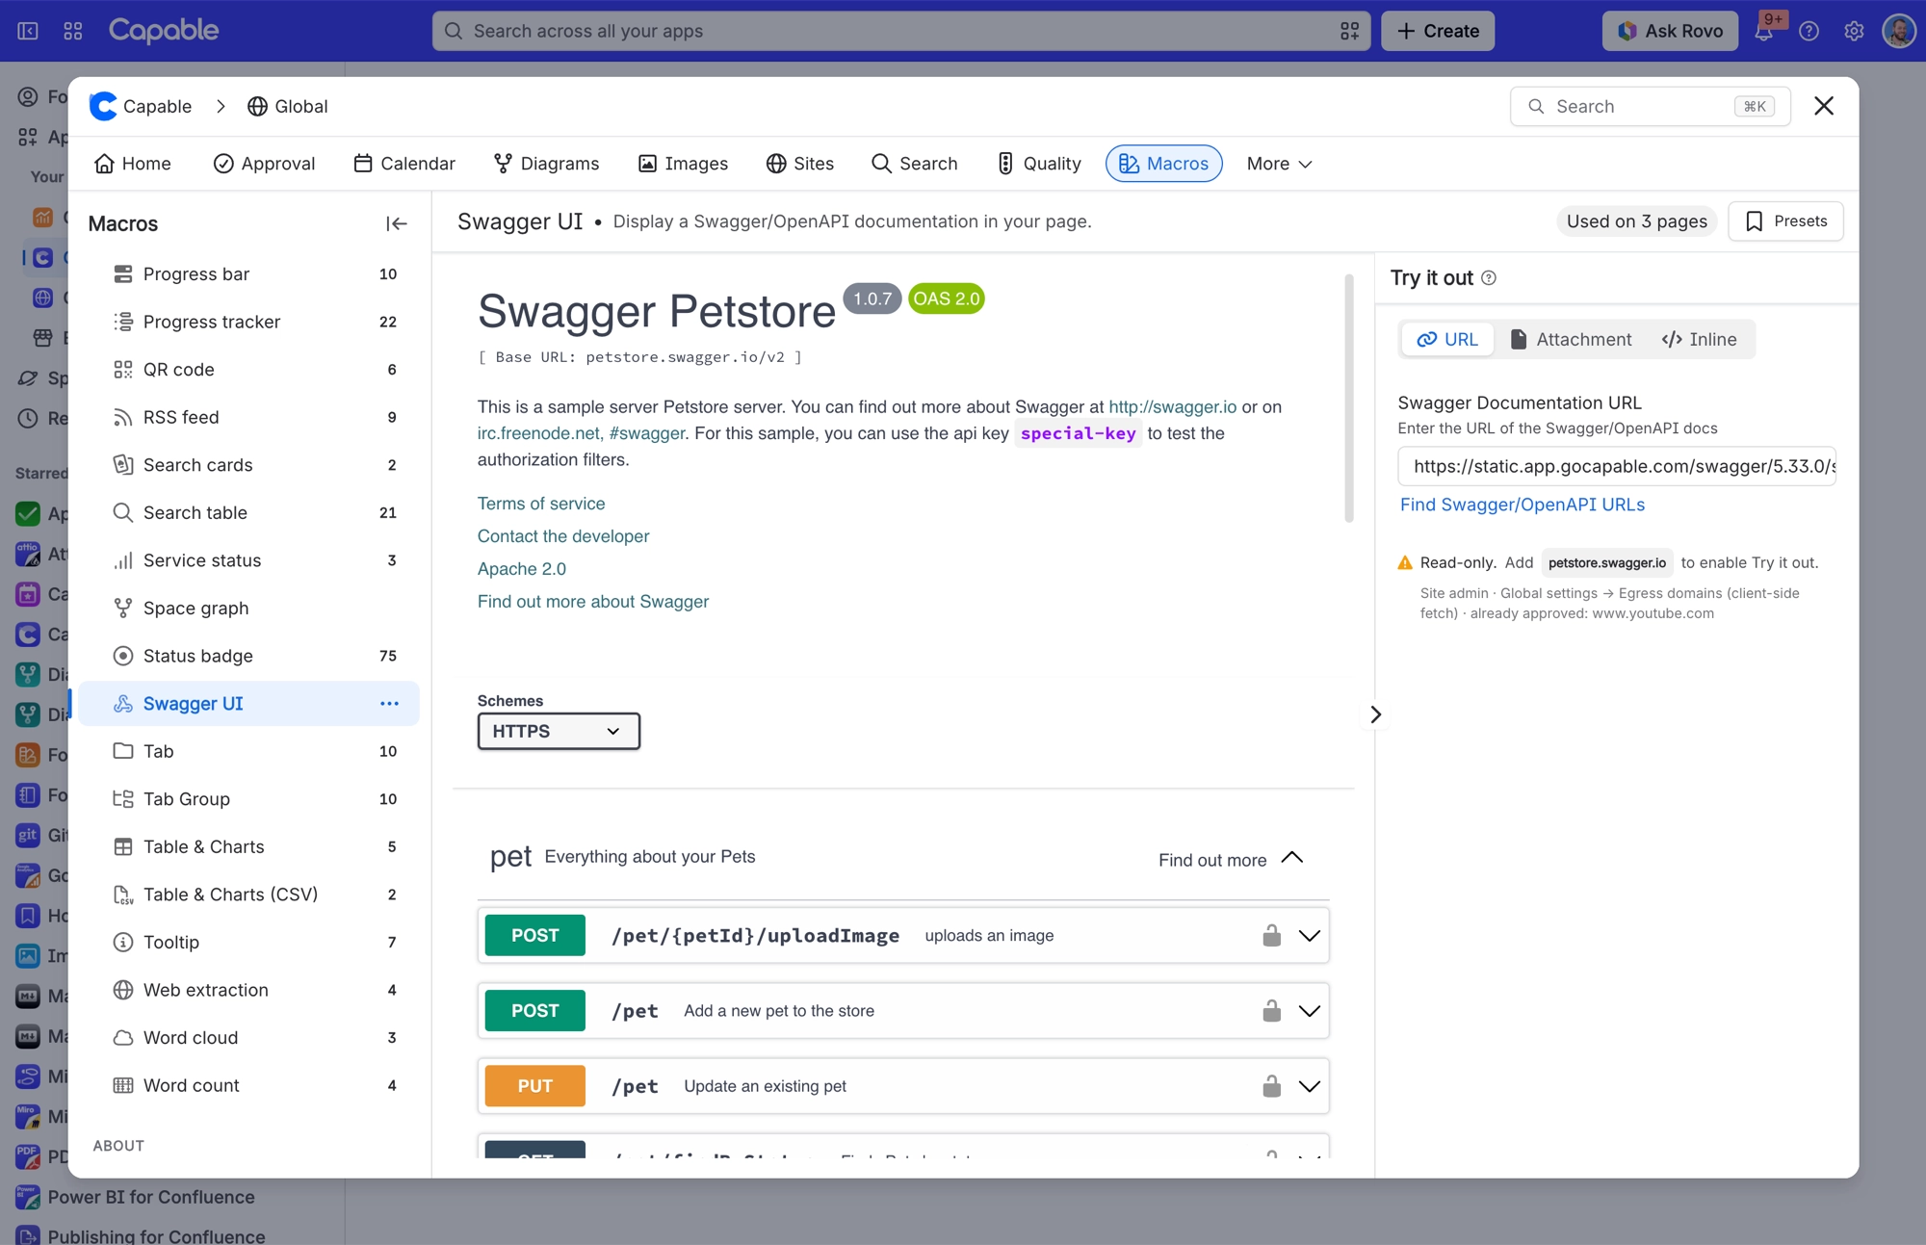Open the More navigation dropdown
This screenshot has height=1245, width=1926.
click(1279, 164)
